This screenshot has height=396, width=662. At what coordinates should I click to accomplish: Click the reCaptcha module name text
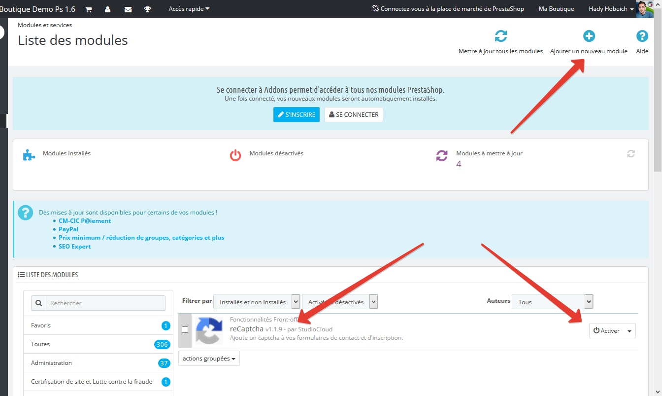tap(247, 329)
